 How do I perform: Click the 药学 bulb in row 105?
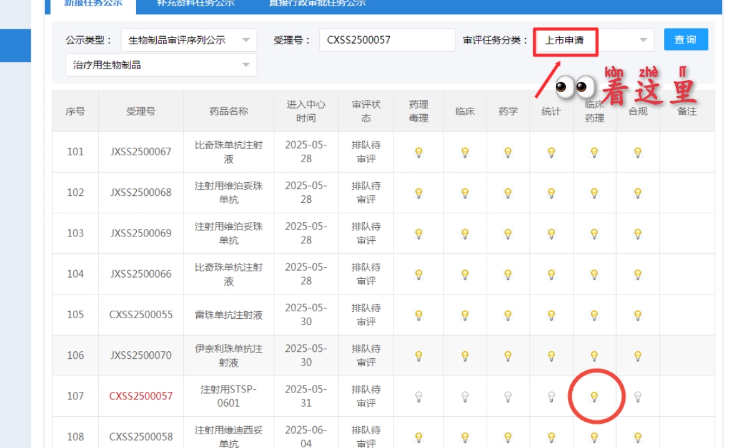(508, 314)
